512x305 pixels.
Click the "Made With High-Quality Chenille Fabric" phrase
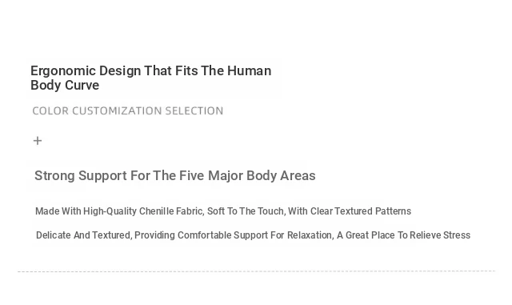[119, 211]
